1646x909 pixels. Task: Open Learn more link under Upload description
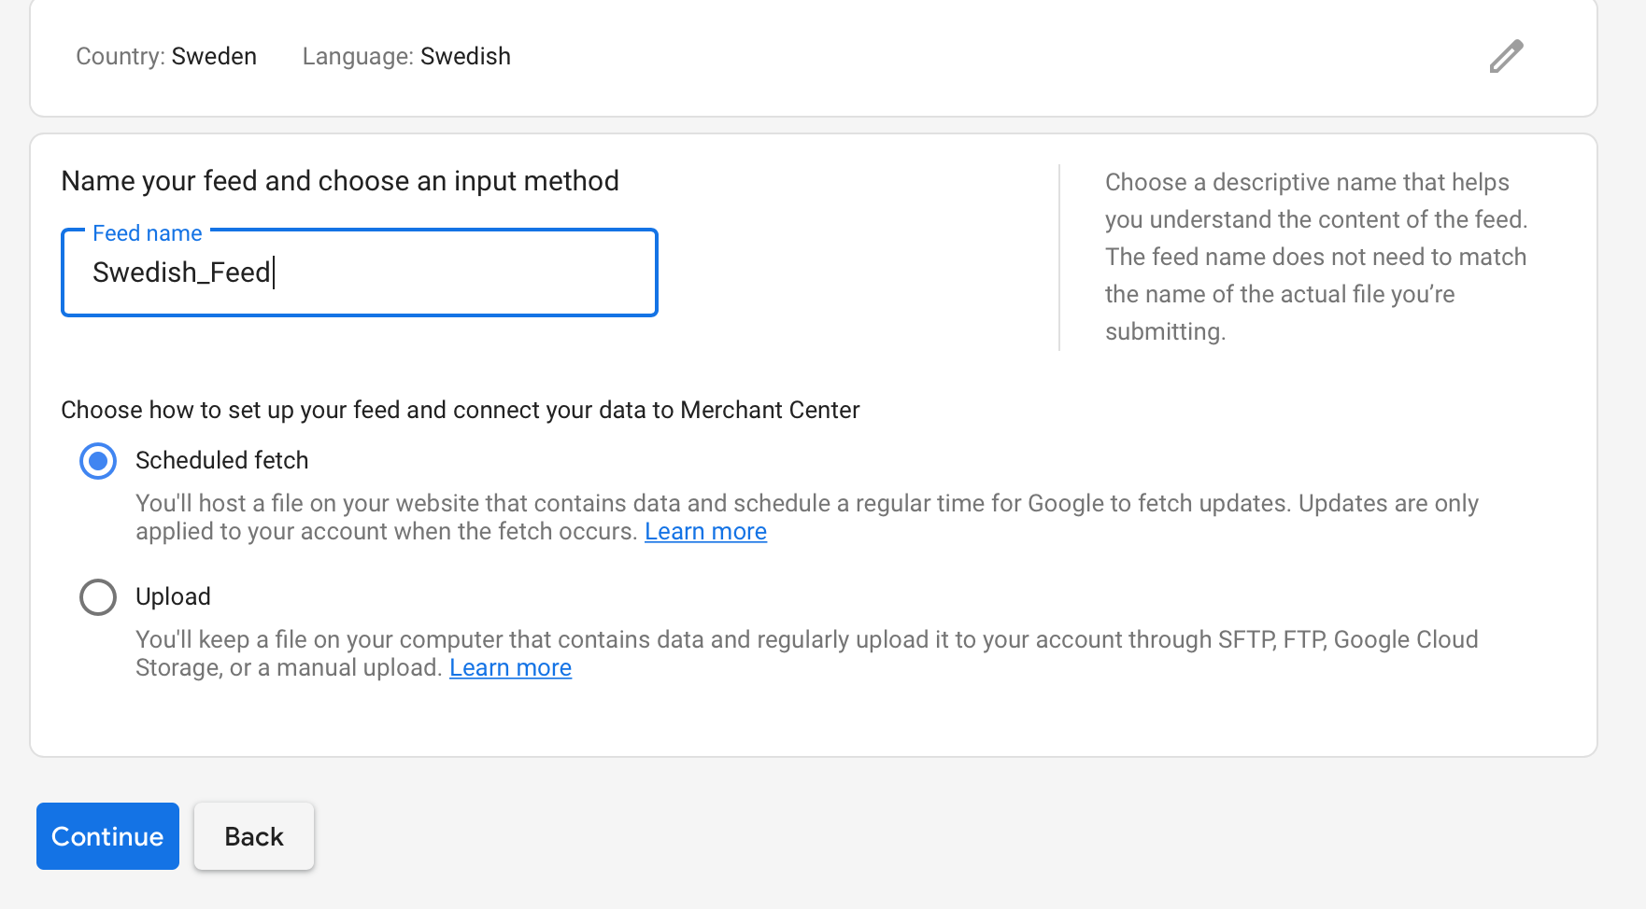pyautogui.click(x=510, y=668)
